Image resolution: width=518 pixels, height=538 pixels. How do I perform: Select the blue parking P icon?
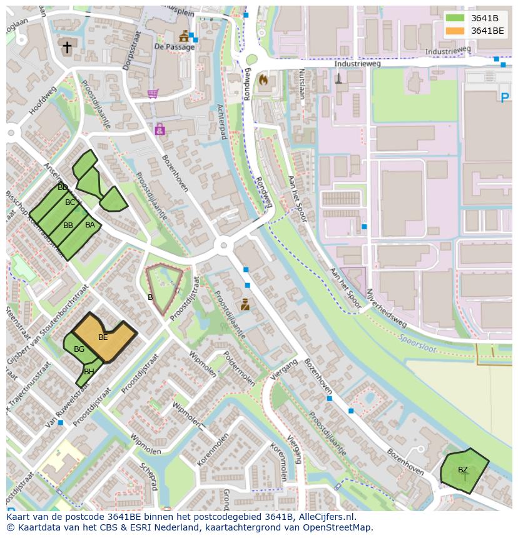pos(505,97)
